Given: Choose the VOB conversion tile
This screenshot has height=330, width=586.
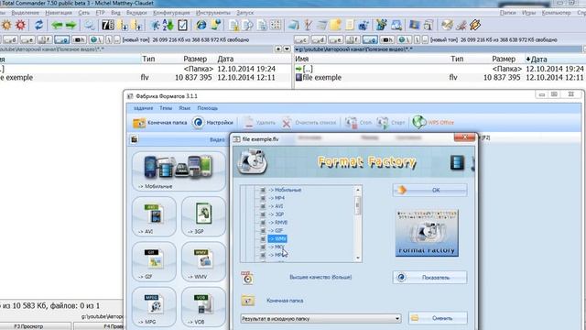Looking at the screenshot, I should pos(203,307).
